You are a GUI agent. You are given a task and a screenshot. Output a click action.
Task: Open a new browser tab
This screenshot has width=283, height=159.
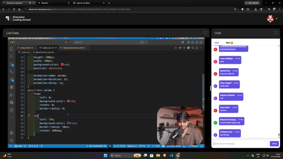(x=109, y=3)
